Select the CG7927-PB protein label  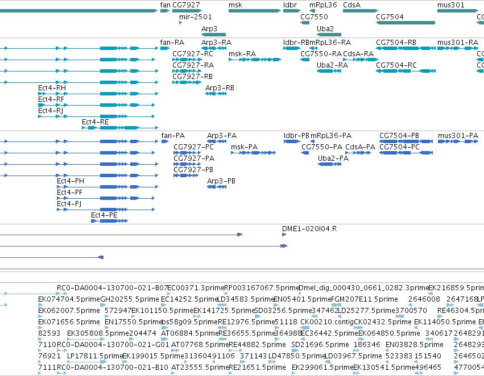(193, 169)
